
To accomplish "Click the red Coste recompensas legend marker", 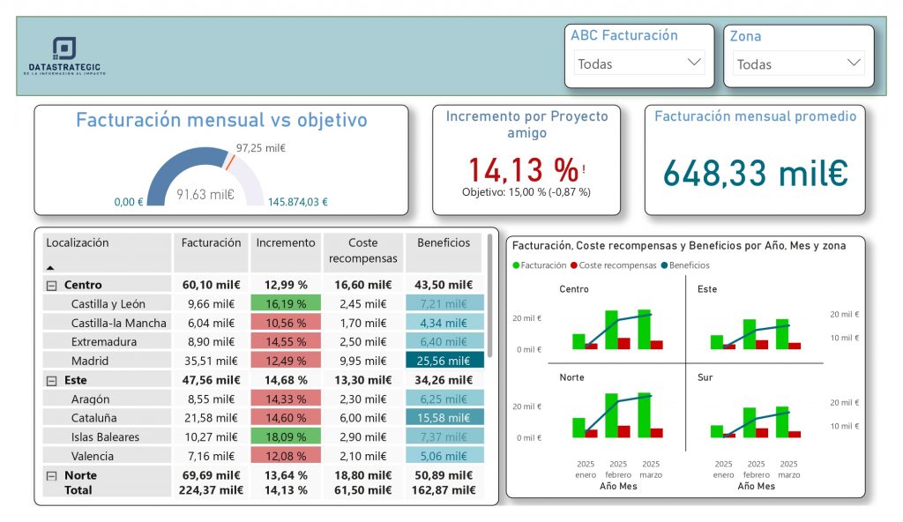I will click(574, 265).
